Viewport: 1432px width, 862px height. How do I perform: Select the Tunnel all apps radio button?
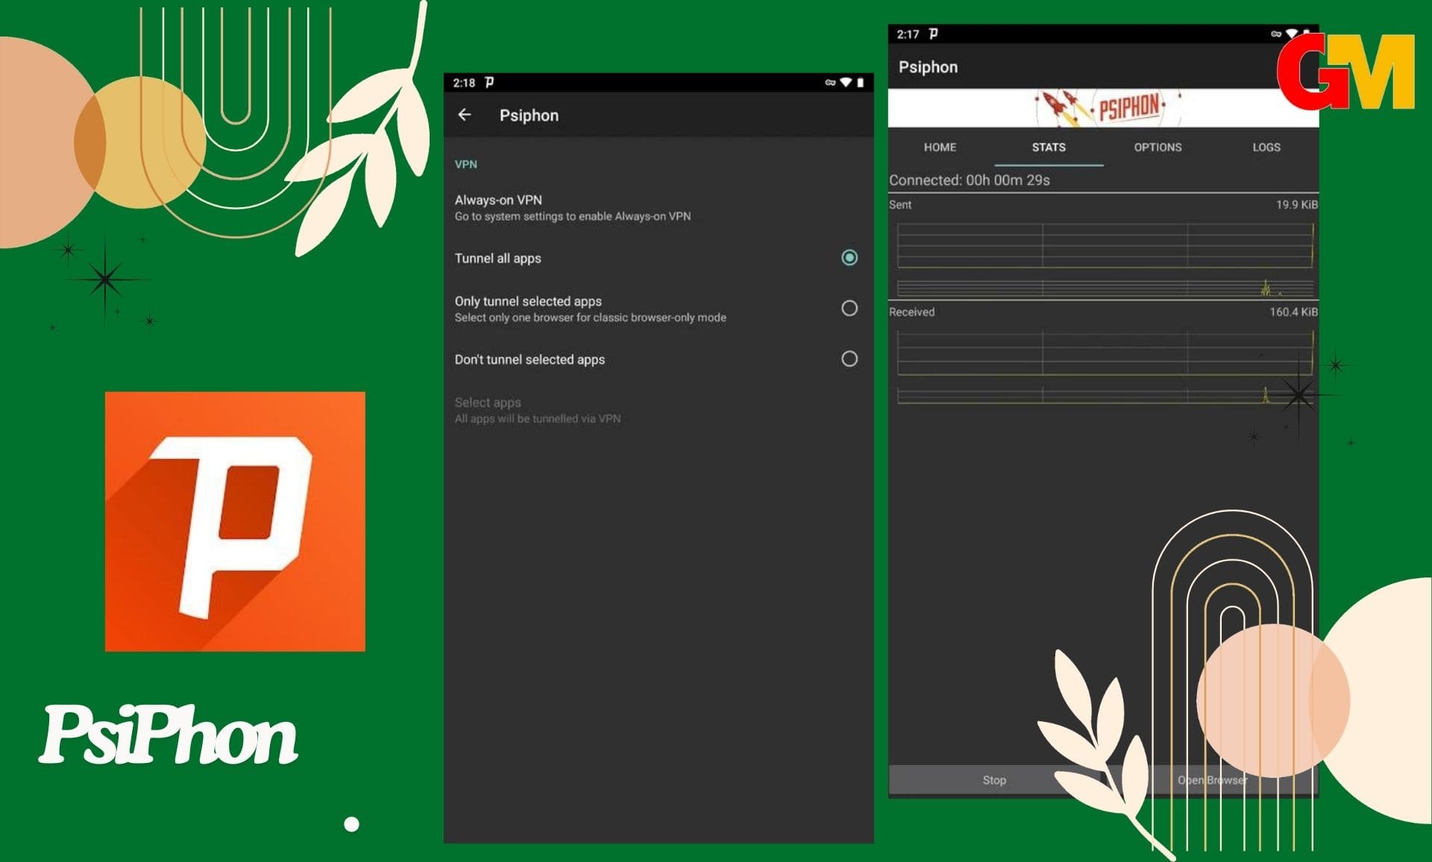tap(849, 258)
